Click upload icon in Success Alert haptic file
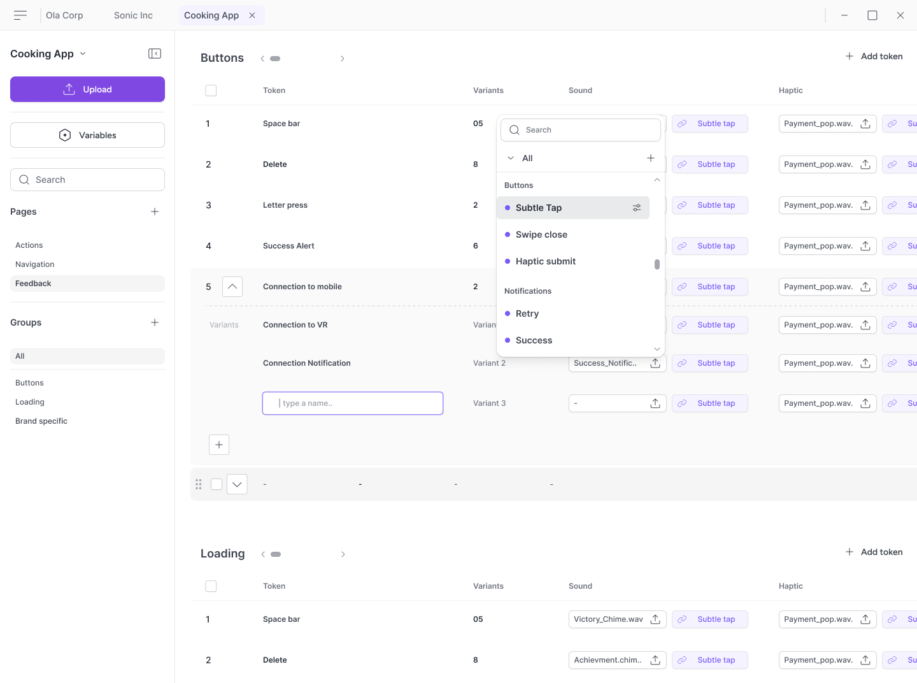 (x=865, y=246)
